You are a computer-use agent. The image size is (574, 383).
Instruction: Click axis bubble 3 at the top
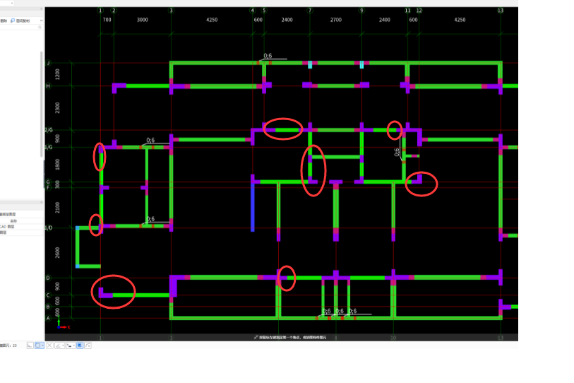click(x=171, y=11)
